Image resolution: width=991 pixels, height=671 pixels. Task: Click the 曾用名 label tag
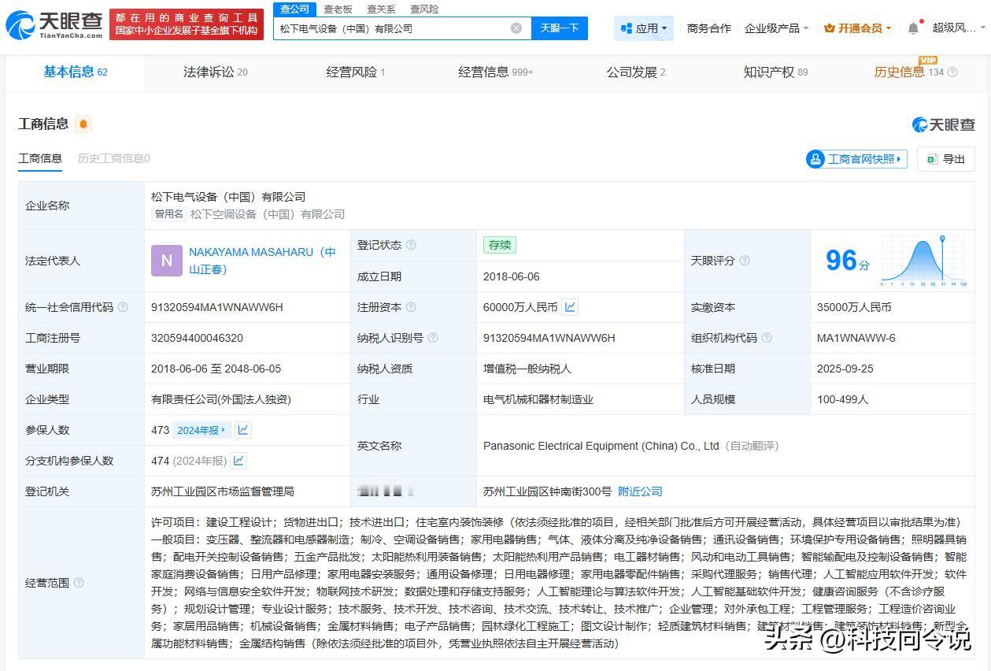pyautogui.click(x=168, y=214)
